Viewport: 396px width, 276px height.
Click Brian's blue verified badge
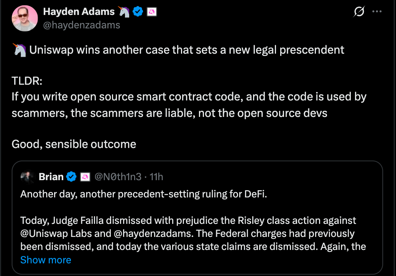[71, 177]
